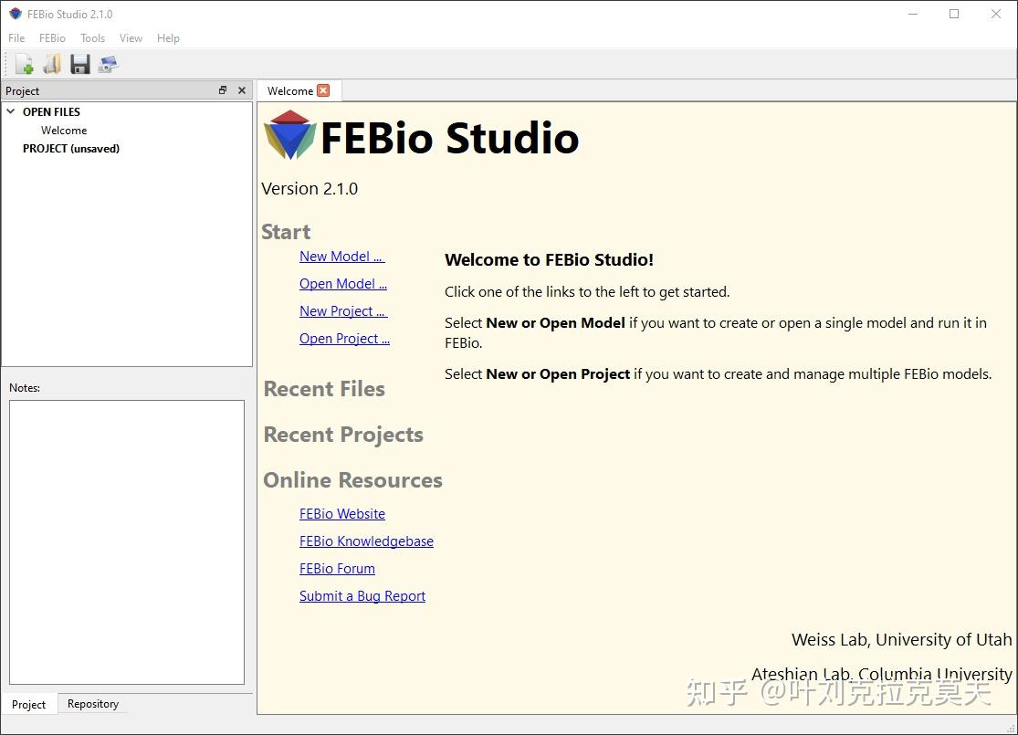Close the Welcome tab with the red X
The height and width of the screenshot is (735, 1018).
(x=323, y=90)
